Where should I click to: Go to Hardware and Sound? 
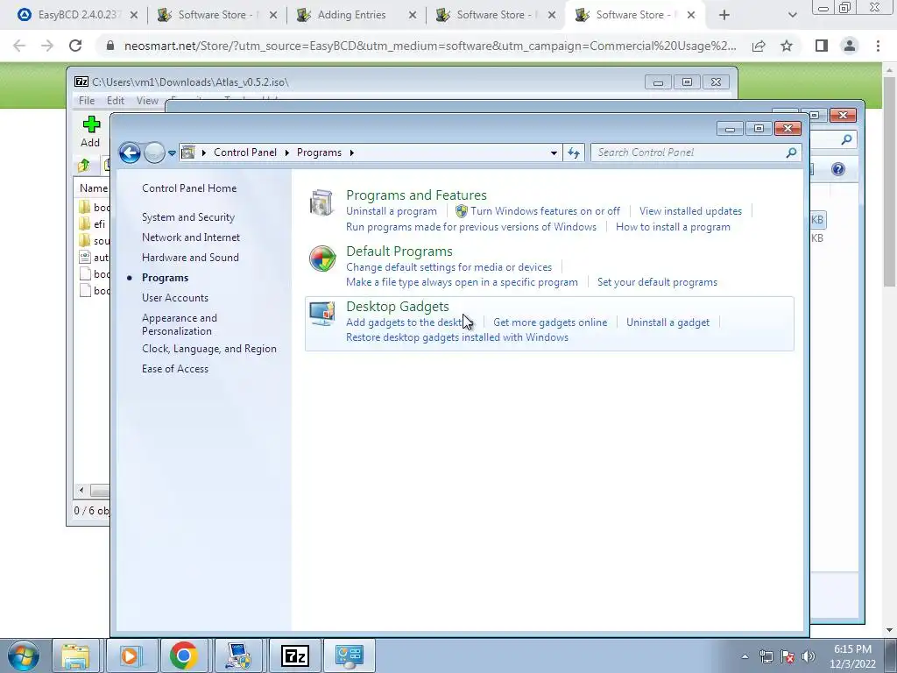(x=190, y=258)
